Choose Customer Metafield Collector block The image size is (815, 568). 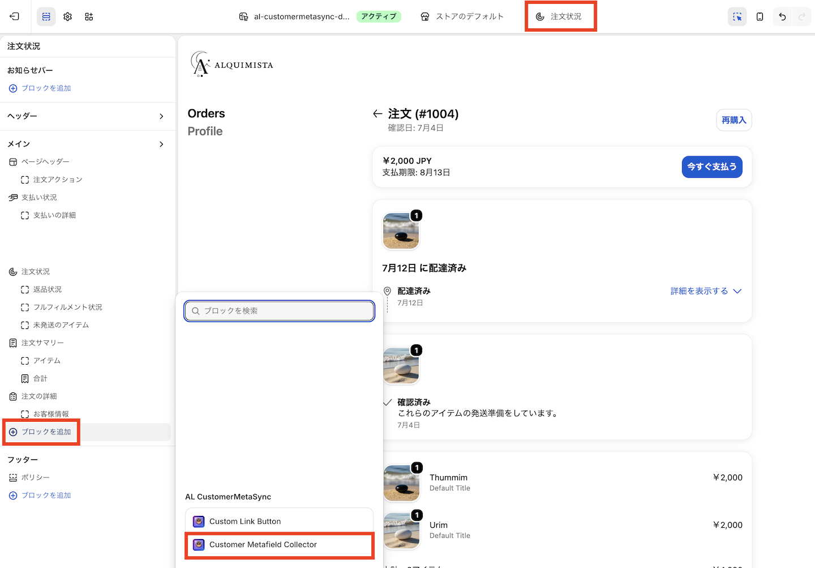coord(280,545)
